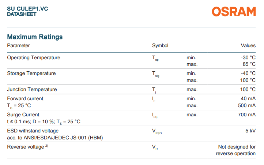
Task: Click the Surge Current parameter text
Action: (x=23, y=115)
